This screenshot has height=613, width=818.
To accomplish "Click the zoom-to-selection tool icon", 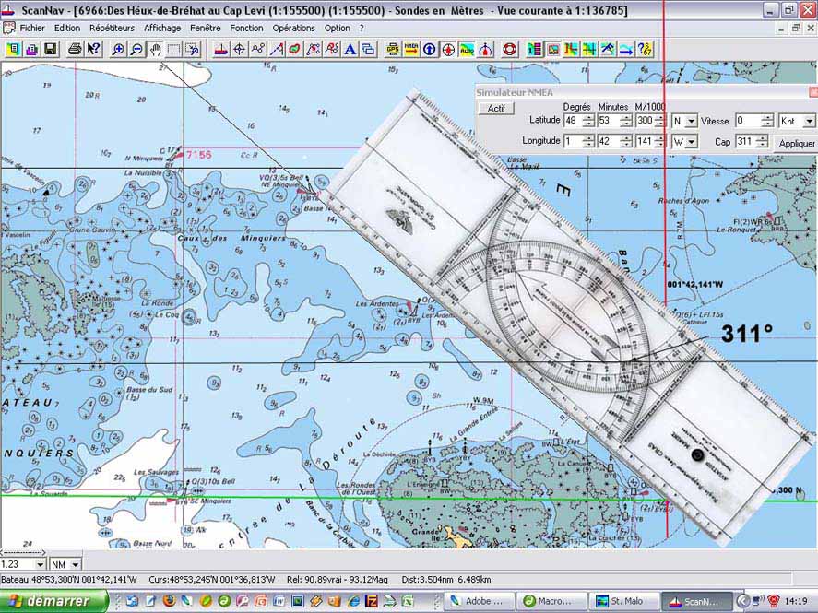I will coord(193,50).
